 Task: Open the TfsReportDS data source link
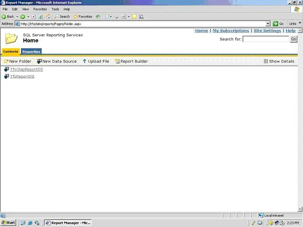click(22, 76)
